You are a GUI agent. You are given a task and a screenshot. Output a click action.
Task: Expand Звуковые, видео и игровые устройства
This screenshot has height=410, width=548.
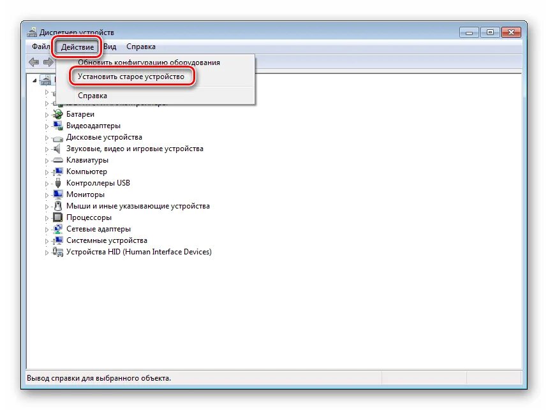(x=47, y=149)
